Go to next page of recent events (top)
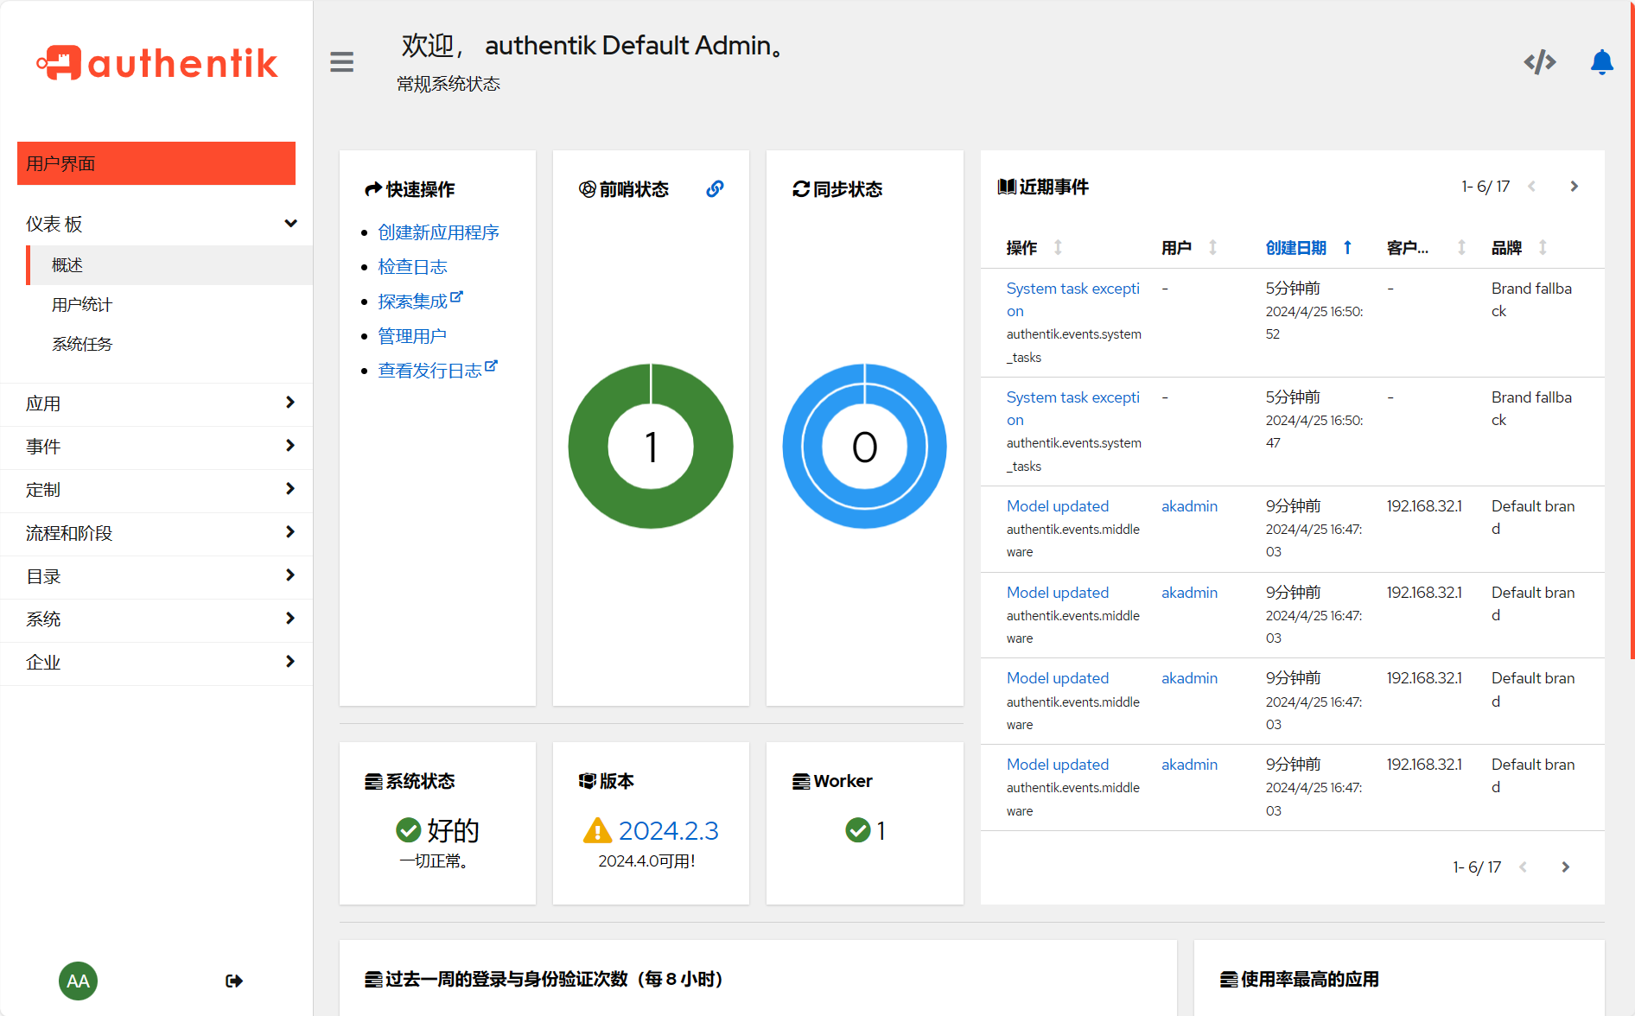Image resolution: width=1635 pixels, height=1016 pixels. pos(1574,187)
